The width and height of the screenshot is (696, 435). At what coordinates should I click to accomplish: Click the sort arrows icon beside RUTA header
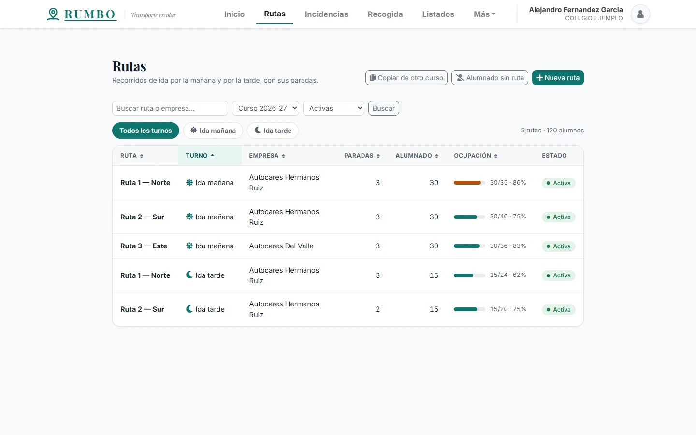(142, 156)
